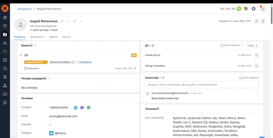
Task: Click commenter anna.kudriavtseva@hurma.work name
Action: 170,93
